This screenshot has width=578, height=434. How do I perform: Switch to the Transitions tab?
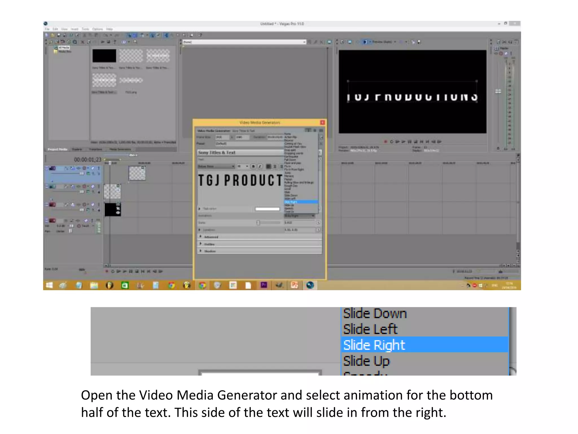[95, 149]
